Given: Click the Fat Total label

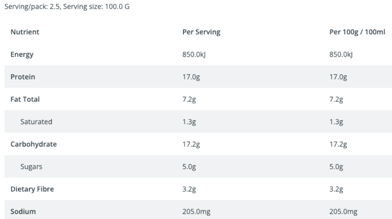Looking at the screenshot, I should tap(25, 100).
